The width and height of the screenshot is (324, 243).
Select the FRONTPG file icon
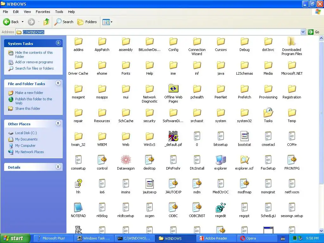click(x=292, y=160)
